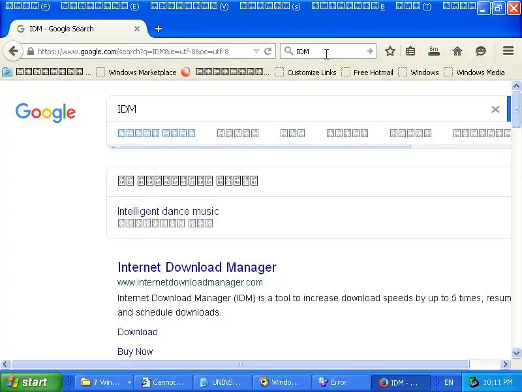Open the Windows Start menu

[x=31, y=382]
